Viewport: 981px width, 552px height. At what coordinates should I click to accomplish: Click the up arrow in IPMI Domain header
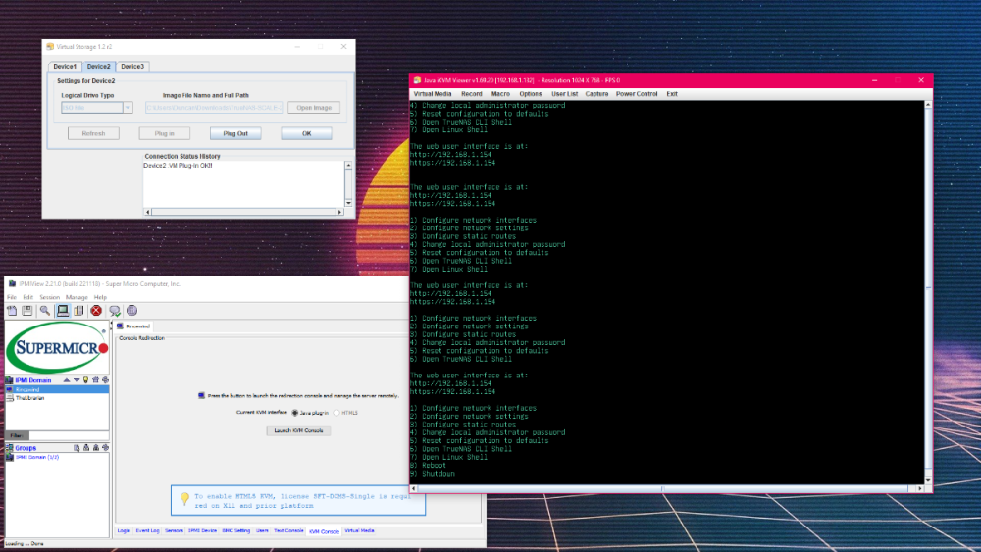(x=68, y=379)
